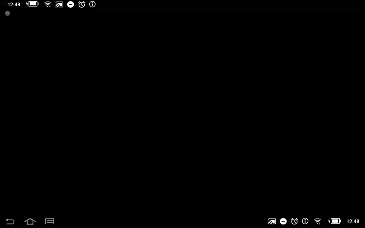Go to the Home screen via house icon

[x=30, y=221]
